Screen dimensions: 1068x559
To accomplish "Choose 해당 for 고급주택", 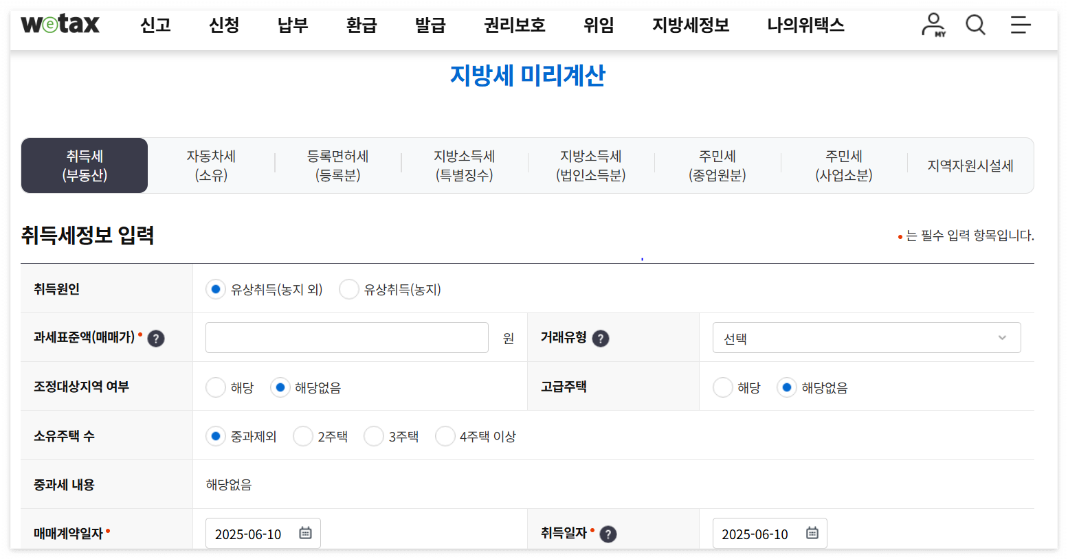I will pos(723,387).
